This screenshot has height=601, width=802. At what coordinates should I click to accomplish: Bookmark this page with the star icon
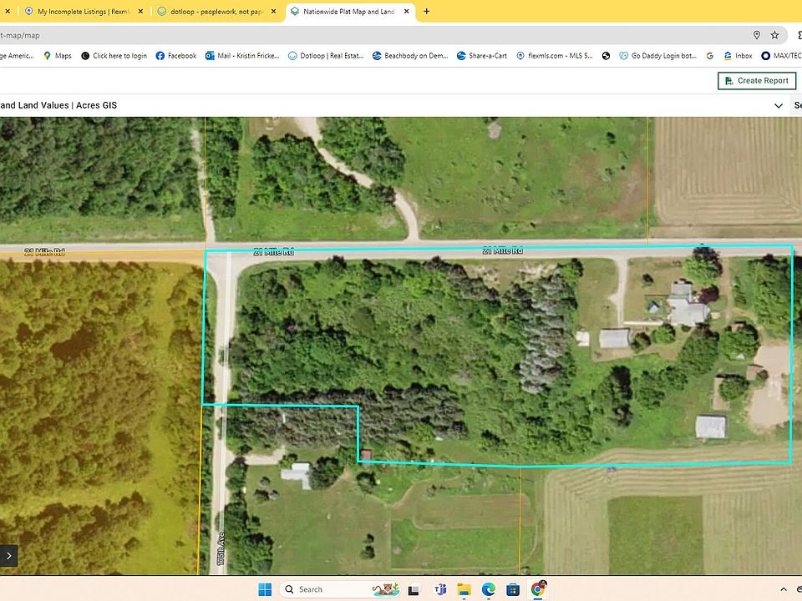pos(774,35)
